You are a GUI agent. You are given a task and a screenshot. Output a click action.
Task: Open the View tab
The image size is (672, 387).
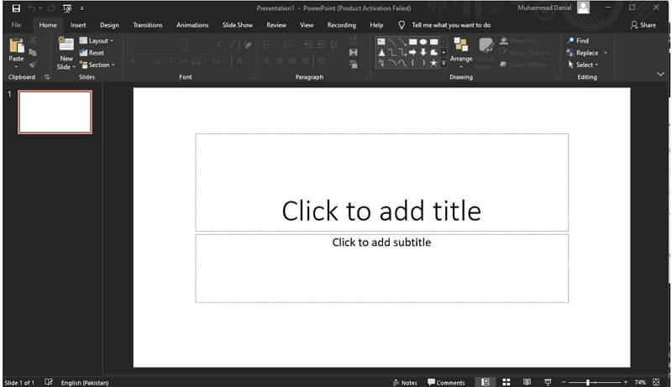307,25
